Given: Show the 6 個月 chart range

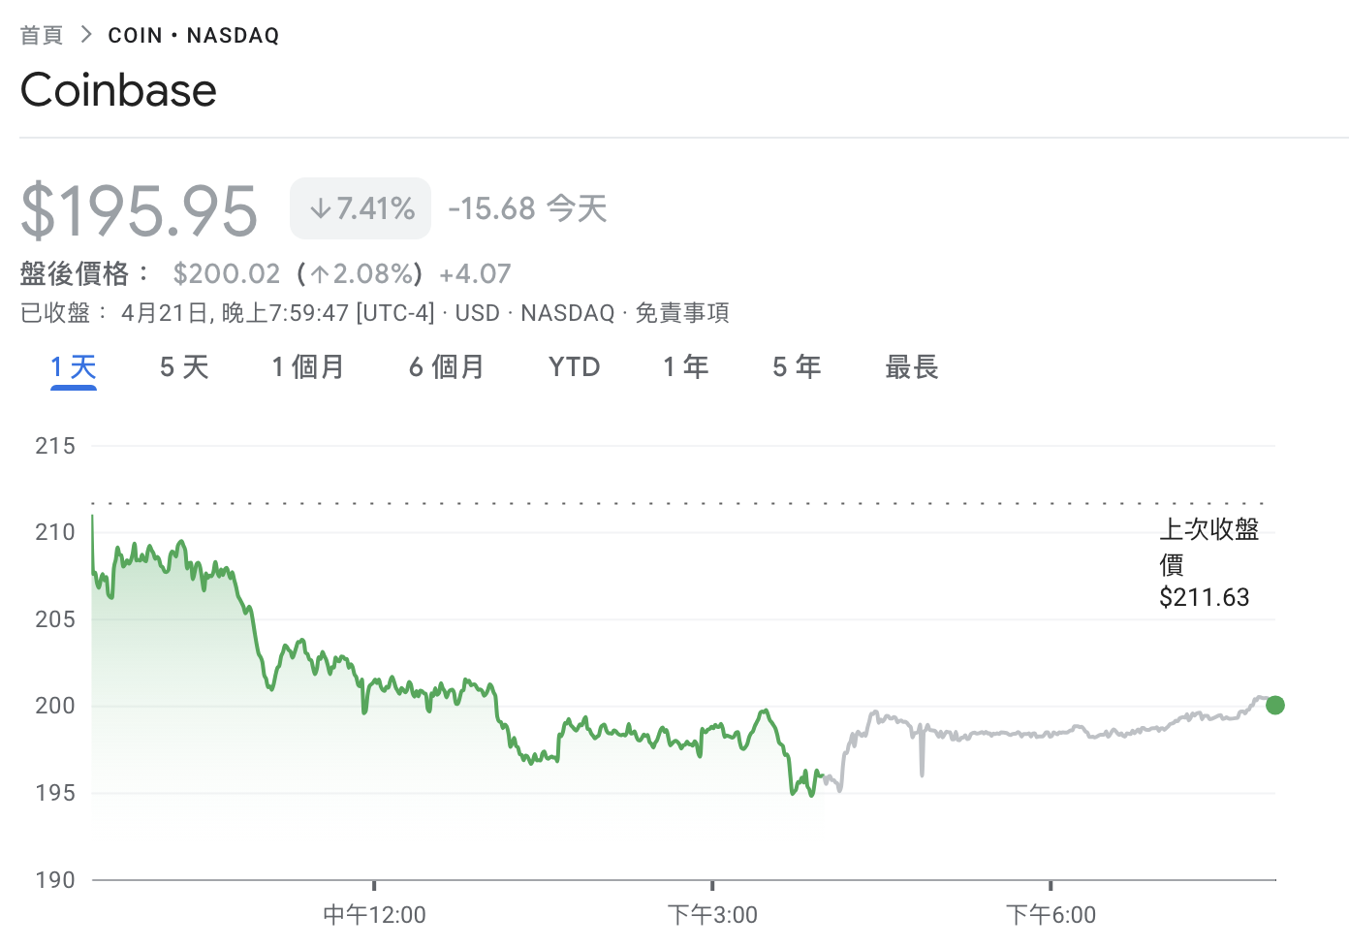Looking at the screenshot, I should pos(446,367).
